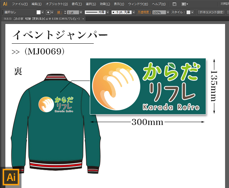Click the fill color swatch
229x188 pixels.
pyautogui.click(x=38, y=13)
